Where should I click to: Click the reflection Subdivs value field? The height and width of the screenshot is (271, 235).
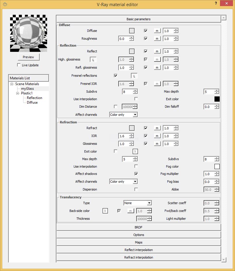tap(127, 92)
